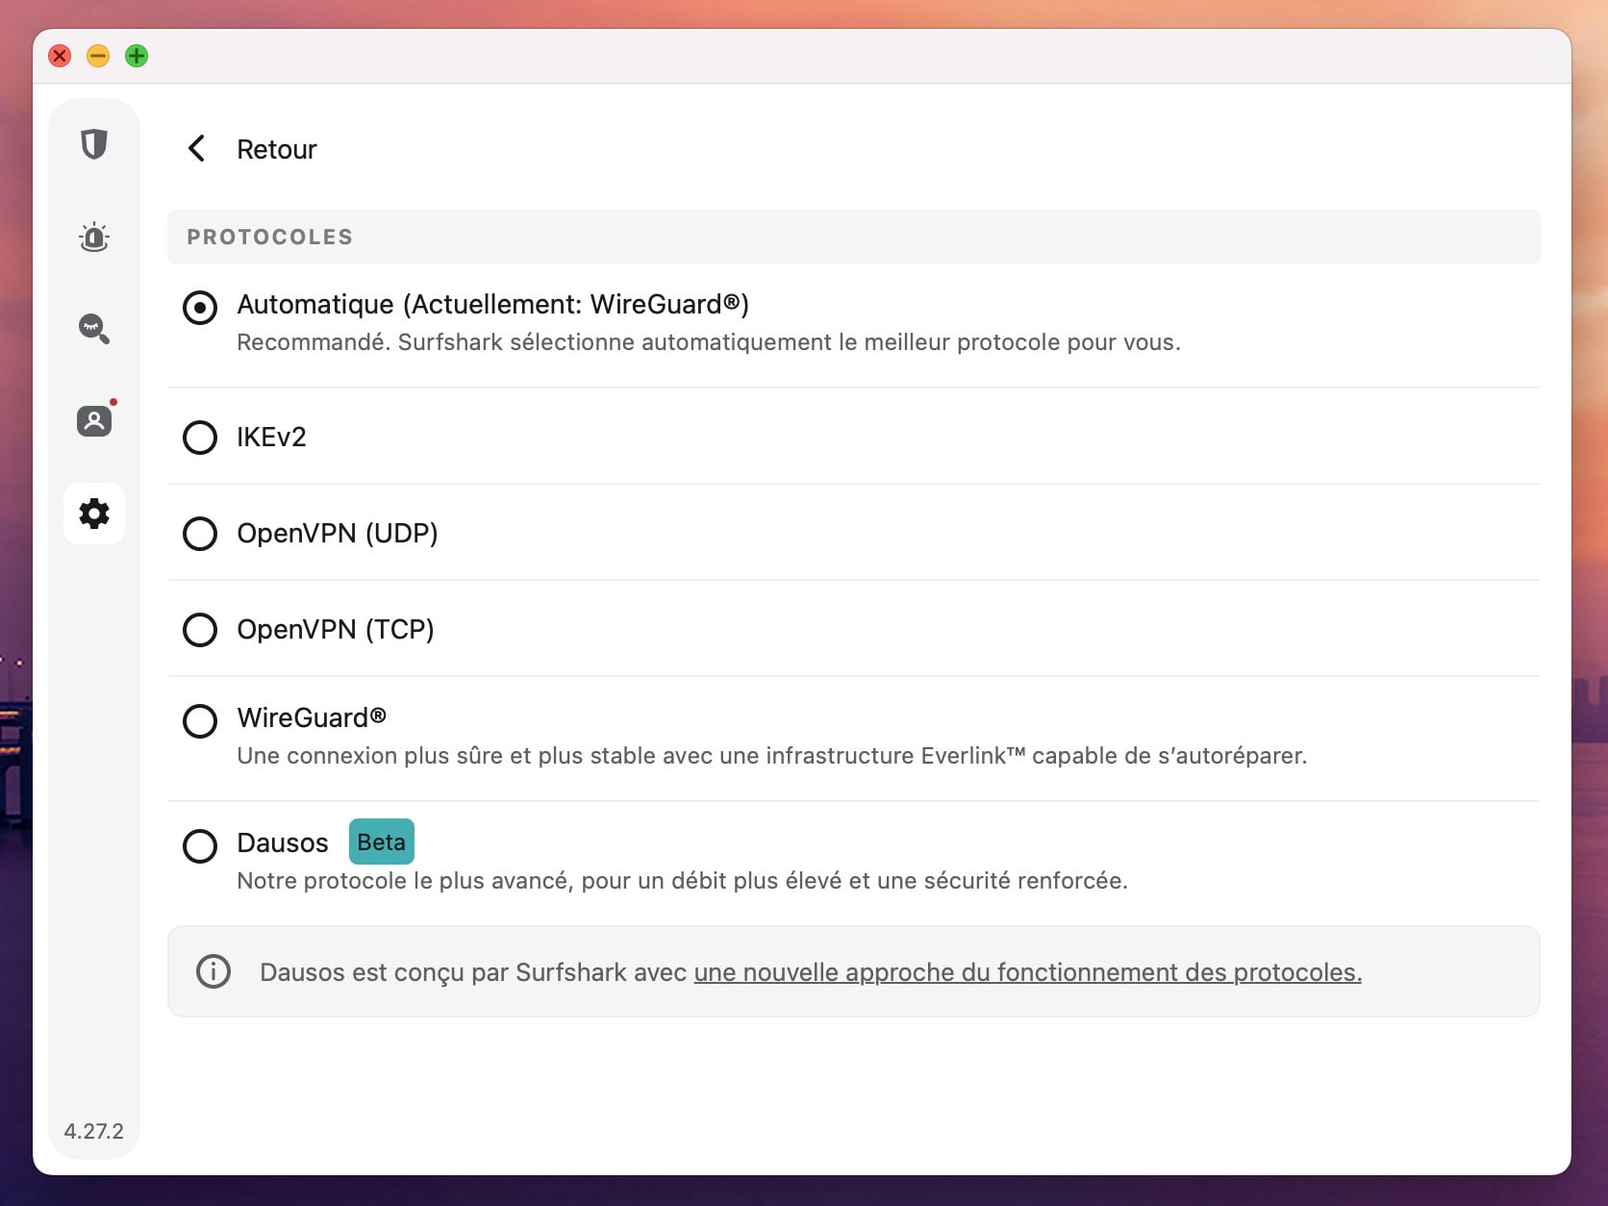Go back via Retour label
This screenshot has height=1206, width=1608.
tap(276, 149)
